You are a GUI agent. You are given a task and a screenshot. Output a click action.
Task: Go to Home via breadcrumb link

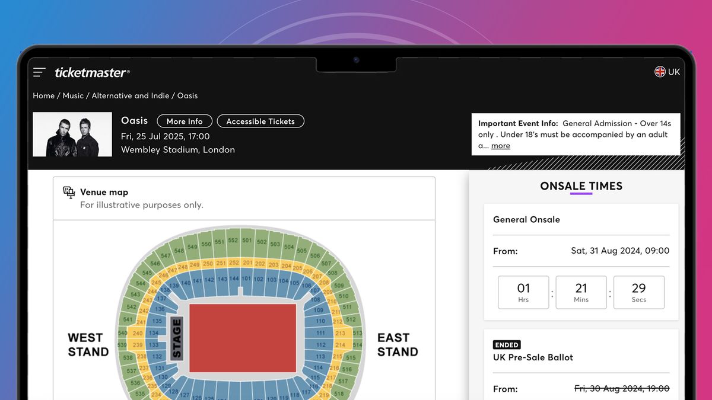(43, 95)
